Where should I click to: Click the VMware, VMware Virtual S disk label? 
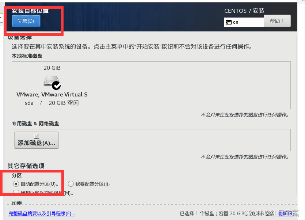coord(52,95)
